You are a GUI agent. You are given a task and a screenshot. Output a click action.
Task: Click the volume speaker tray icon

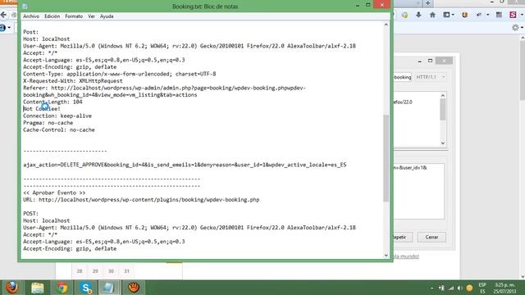[459, 288]
